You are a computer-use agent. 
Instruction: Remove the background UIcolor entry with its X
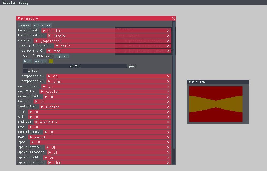click(x=168, y=31)
